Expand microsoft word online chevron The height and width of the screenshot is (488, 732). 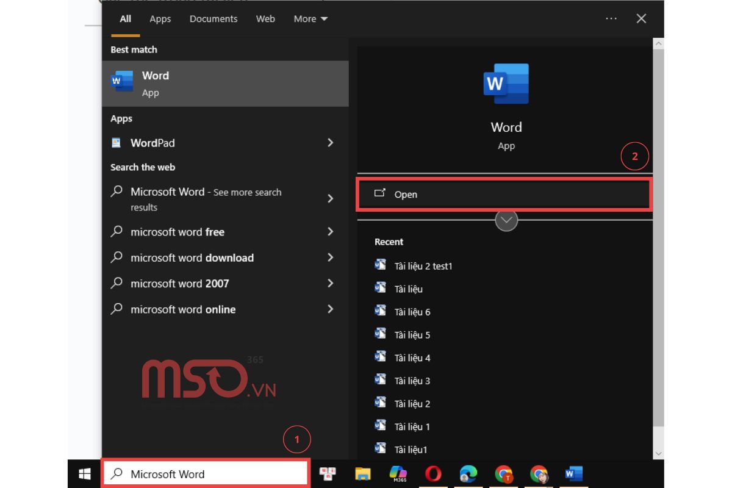tap(330, 309)
